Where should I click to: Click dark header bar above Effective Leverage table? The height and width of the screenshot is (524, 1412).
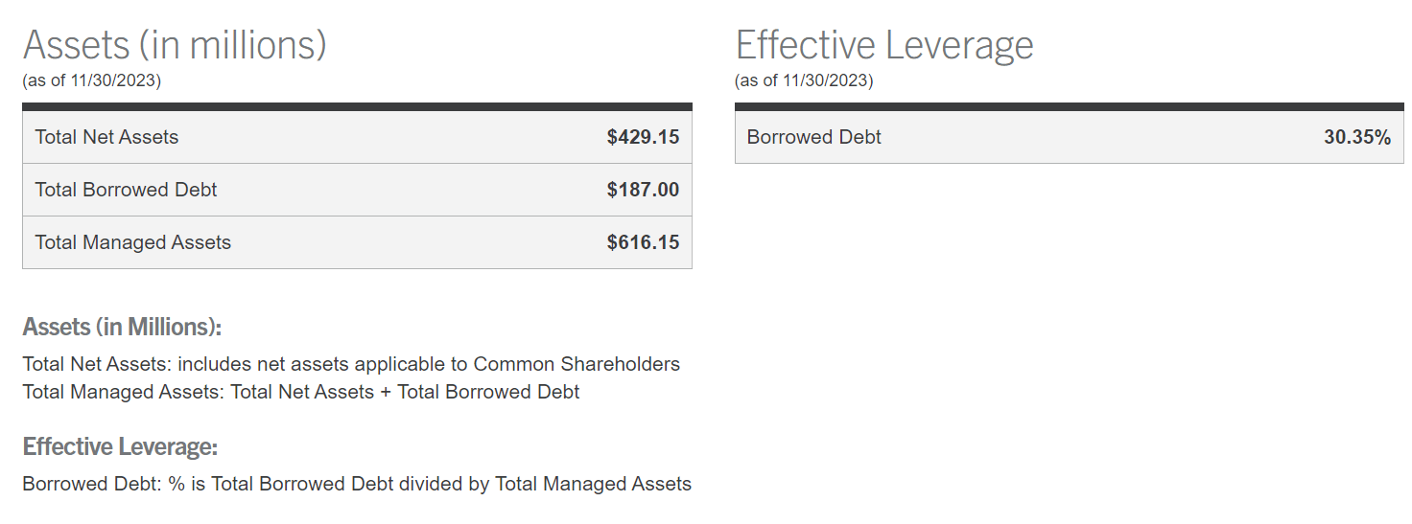[x=1069, y=106]
